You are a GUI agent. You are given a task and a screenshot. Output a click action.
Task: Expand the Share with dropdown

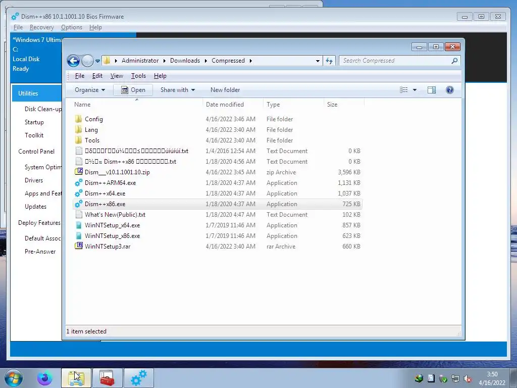177,90
